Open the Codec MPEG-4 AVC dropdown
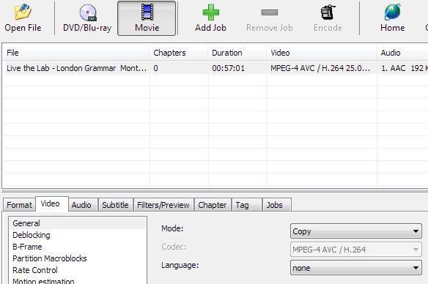Viewport: 428px width, 284px height. (x=356, y=250)
